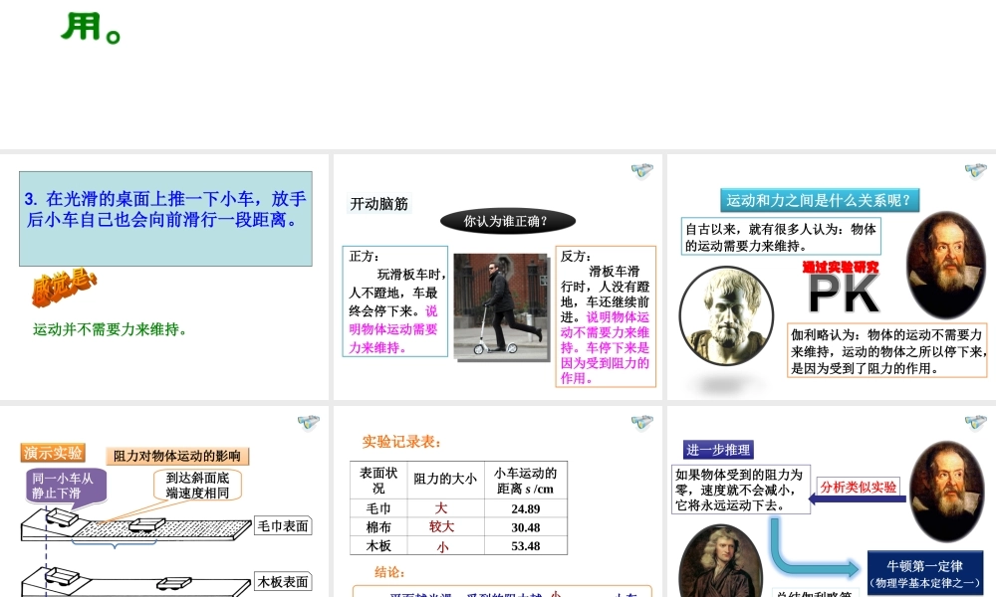
Task: Click the 自古以来 text box
Action: pyautogui.click(x=781, y=237)
